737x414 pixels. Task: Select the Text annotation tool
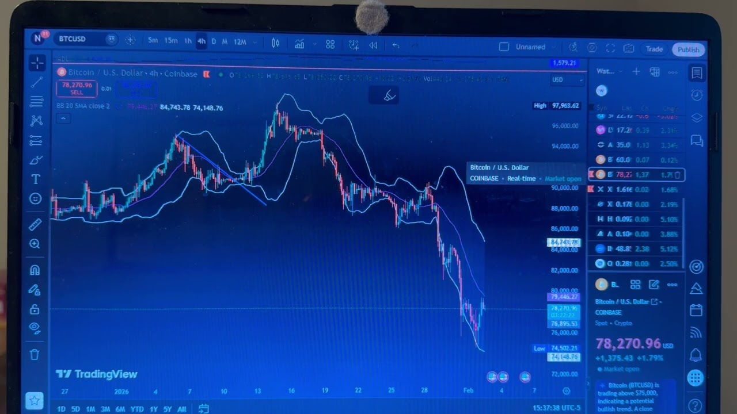pyautogui.click(x=36, y=179)
